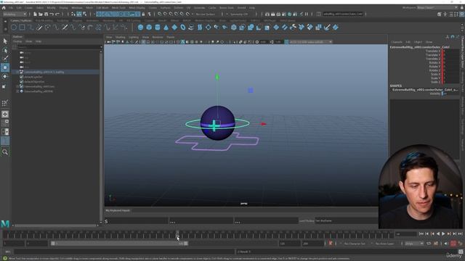The height and width of the screenshot is (261, 465).
Task: Click the green Y-axis move handle
Action: click(217, 77)
